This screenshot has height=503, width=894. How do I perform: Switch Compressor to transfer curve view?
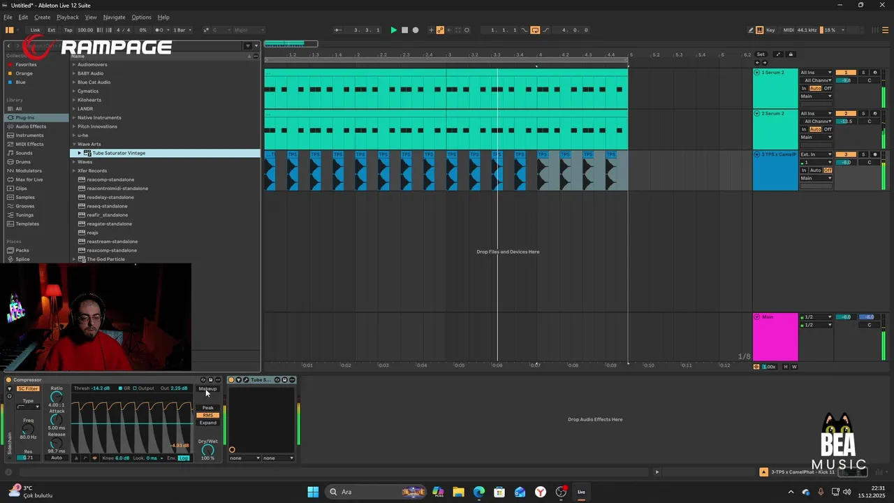[x=85, y=458]
